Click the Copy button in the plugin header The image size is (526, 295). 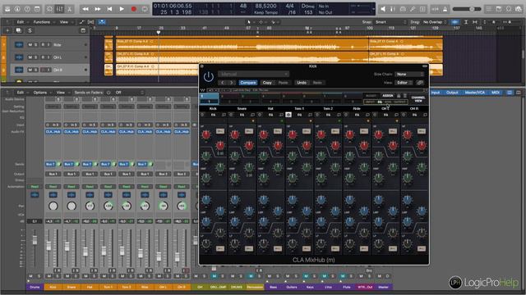267,83
